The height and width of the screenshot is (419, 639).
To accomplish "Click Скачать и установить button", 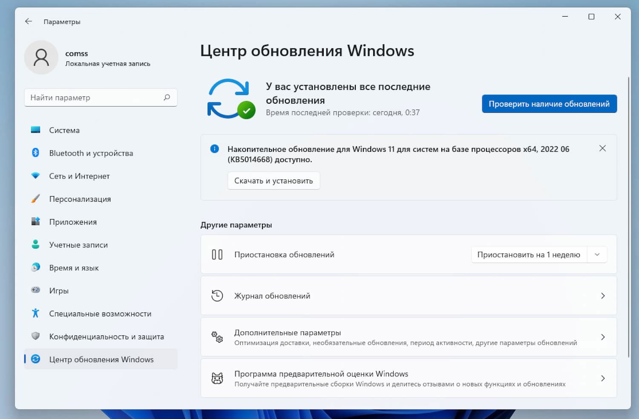I will tap(273, 181).
